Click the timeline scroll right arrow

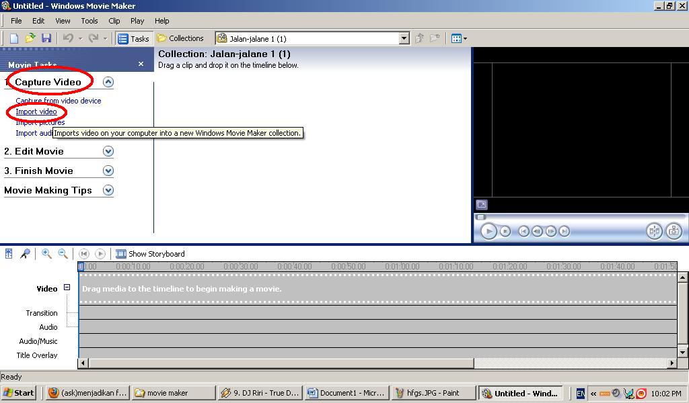point(672,363)
